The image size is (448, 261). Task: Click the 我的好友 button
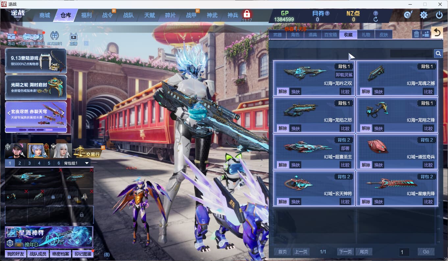click(x=15, y=254)
